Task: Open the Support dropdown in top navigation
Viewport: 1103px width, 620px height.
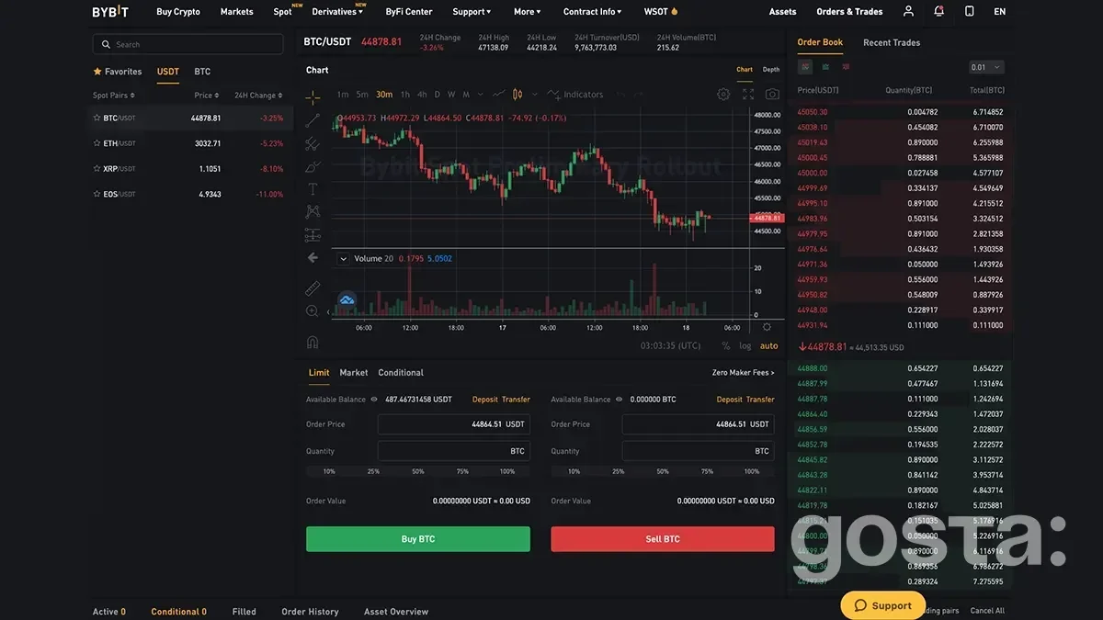Action: [x=472, y=12]
